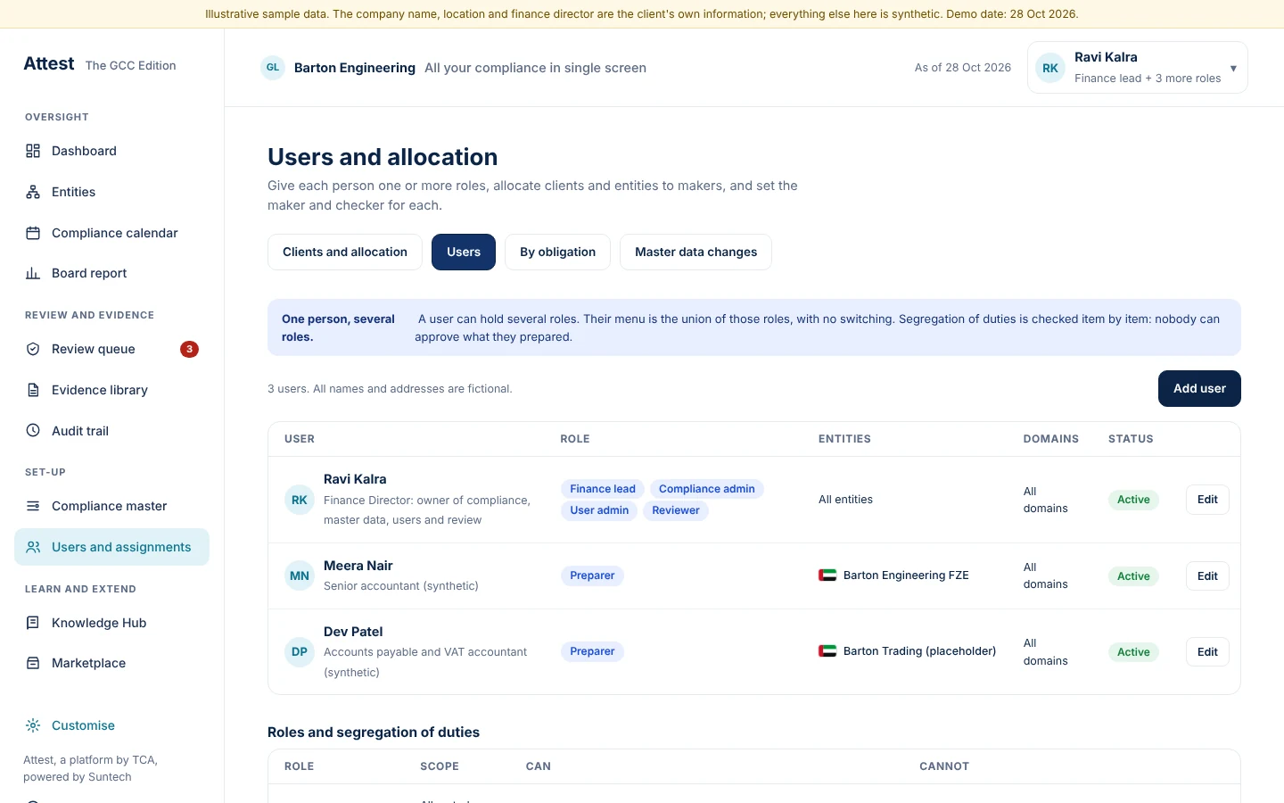Click Barton Trading (placeholder) entity
Viewport: 1284px width, 803px height.
(919, 651)
